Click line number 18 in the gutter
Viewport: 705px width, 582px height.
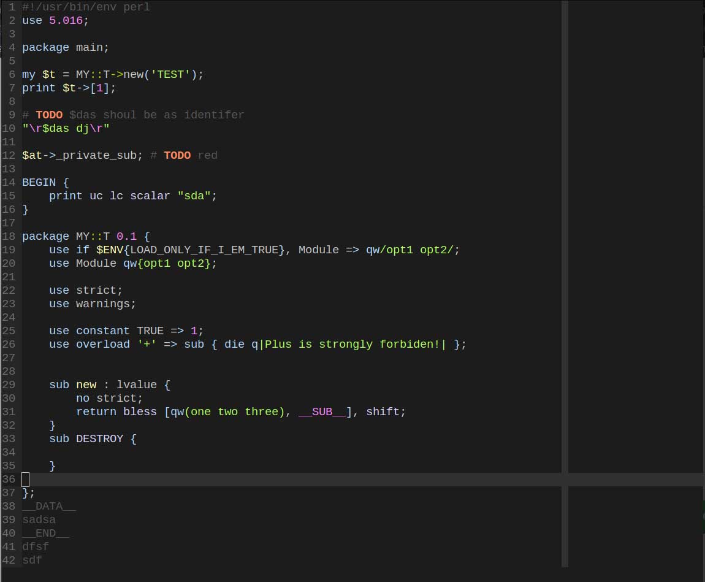point(9,237)
